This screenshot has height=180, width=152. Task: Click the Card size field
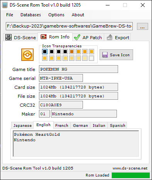click(78, 87)
